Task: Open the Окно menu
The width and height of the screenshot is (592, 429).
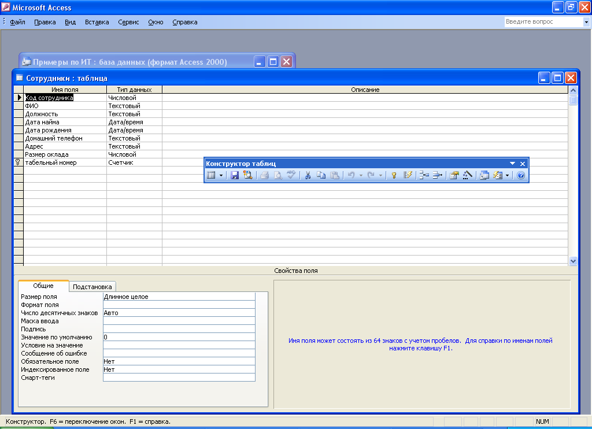Action: pyautogui.click(x=156, y=22)
